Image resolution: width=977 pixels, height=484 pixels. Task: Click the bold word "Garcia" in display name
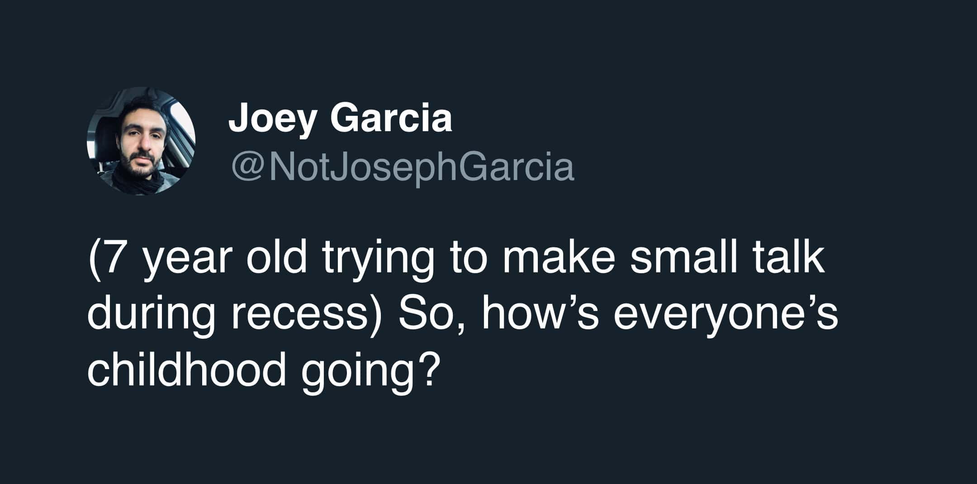point(392,119)
